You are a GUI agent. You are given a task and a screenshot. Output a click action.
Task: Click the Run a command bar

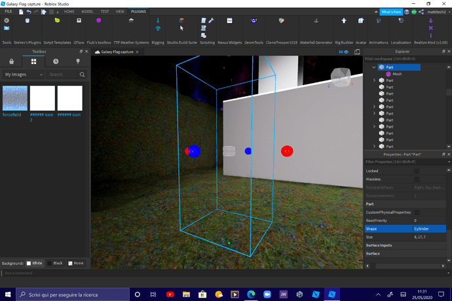[x=225, y=273]
